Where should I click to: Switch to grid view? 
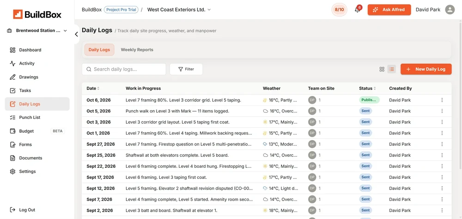click(382, 69)
